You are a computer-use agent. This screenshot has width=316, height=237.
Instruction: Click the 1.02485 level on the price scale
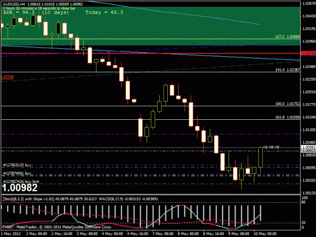tap(309, 67)
